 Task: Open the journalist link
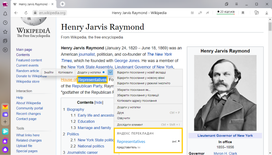click(87, 54)
